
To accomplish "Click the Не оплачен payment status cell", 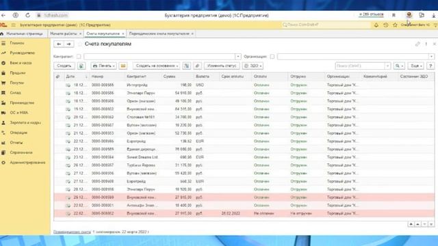I will pos(263,213).
